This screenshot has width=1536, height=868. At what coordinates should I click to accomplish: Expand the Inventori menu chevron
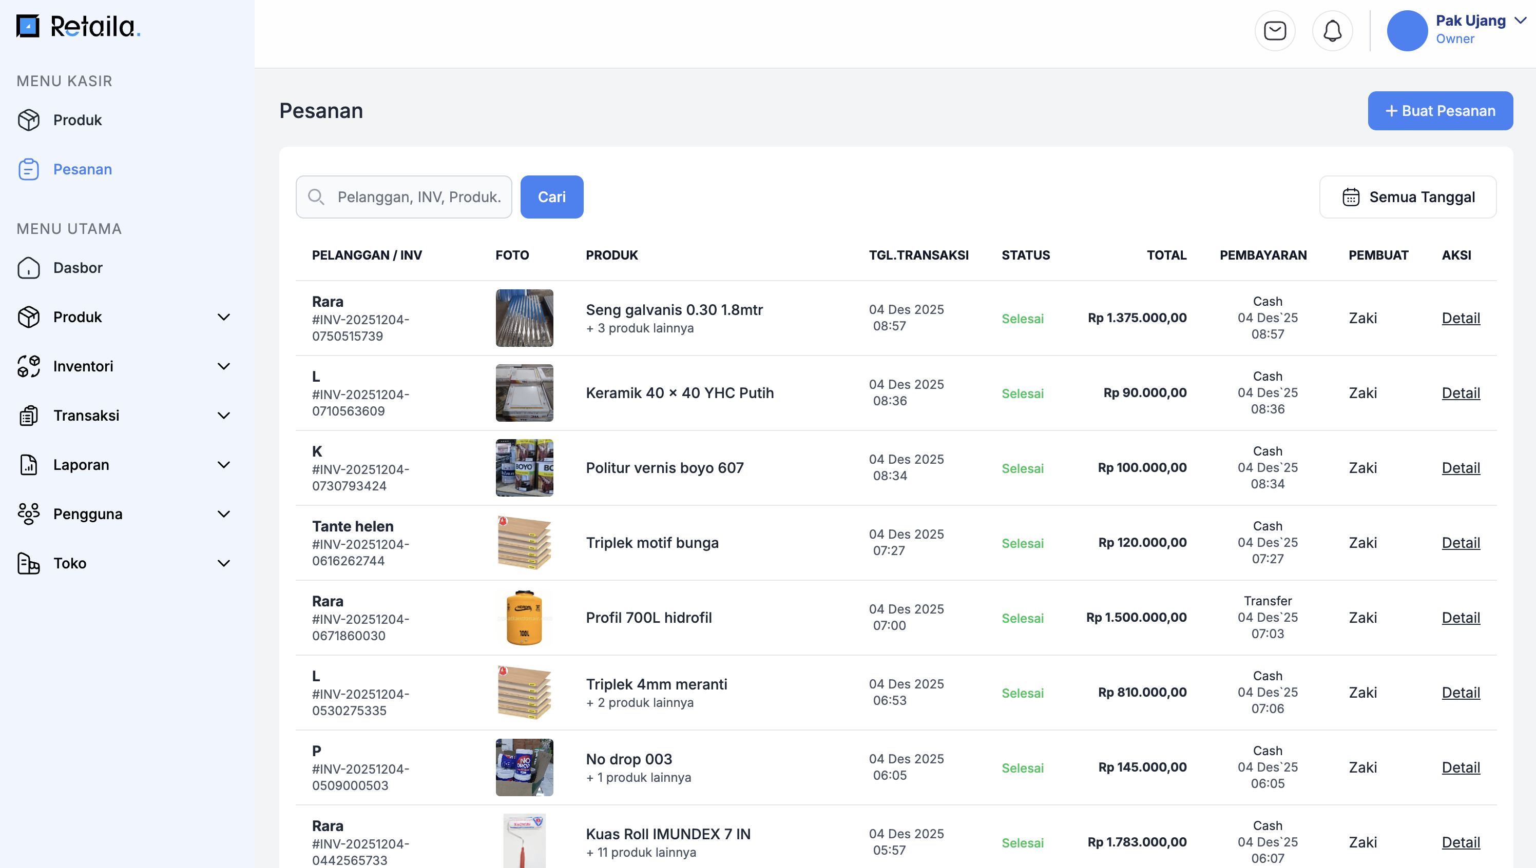tap(224, 366)
